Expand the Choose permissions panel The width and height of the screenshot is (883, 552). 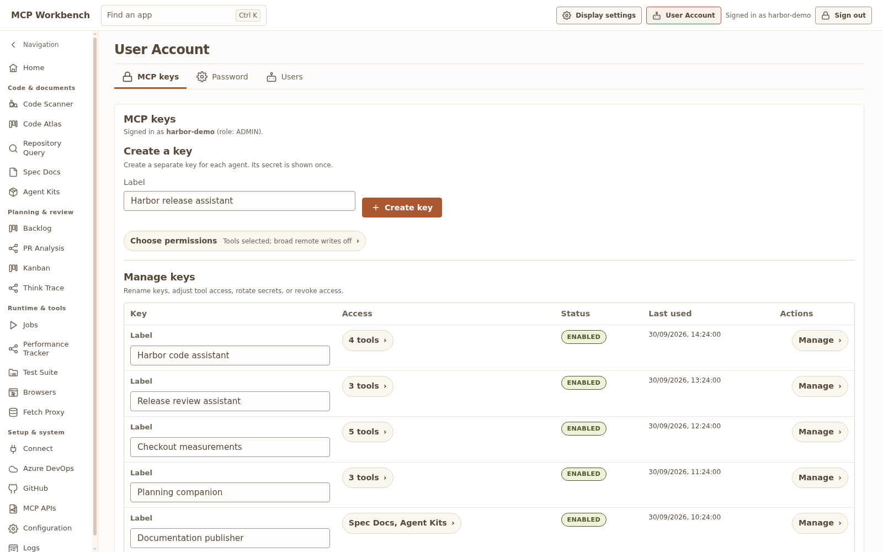[x=244, y=241]
